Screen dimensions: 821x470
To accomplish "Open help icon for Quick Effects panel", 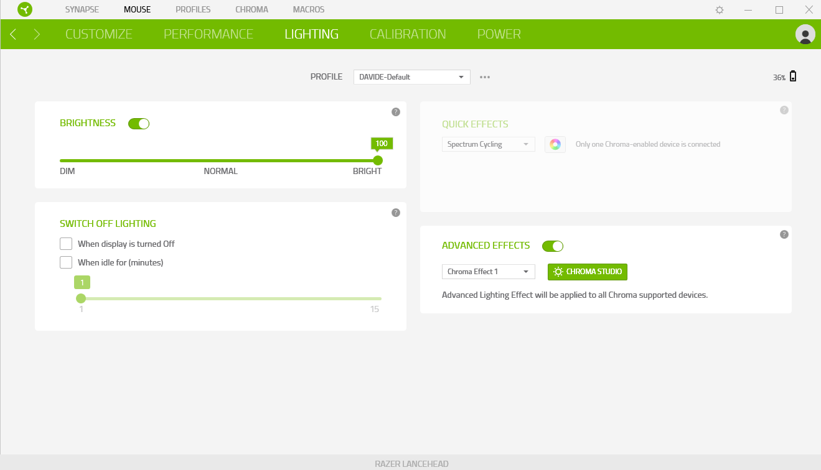I will click(784, 110).
